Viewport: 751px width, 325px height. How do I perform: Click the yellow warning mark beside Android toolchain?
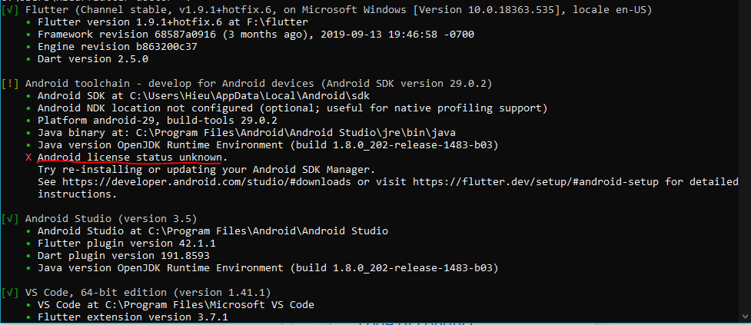pyautogui.click(x=9, y=85)
